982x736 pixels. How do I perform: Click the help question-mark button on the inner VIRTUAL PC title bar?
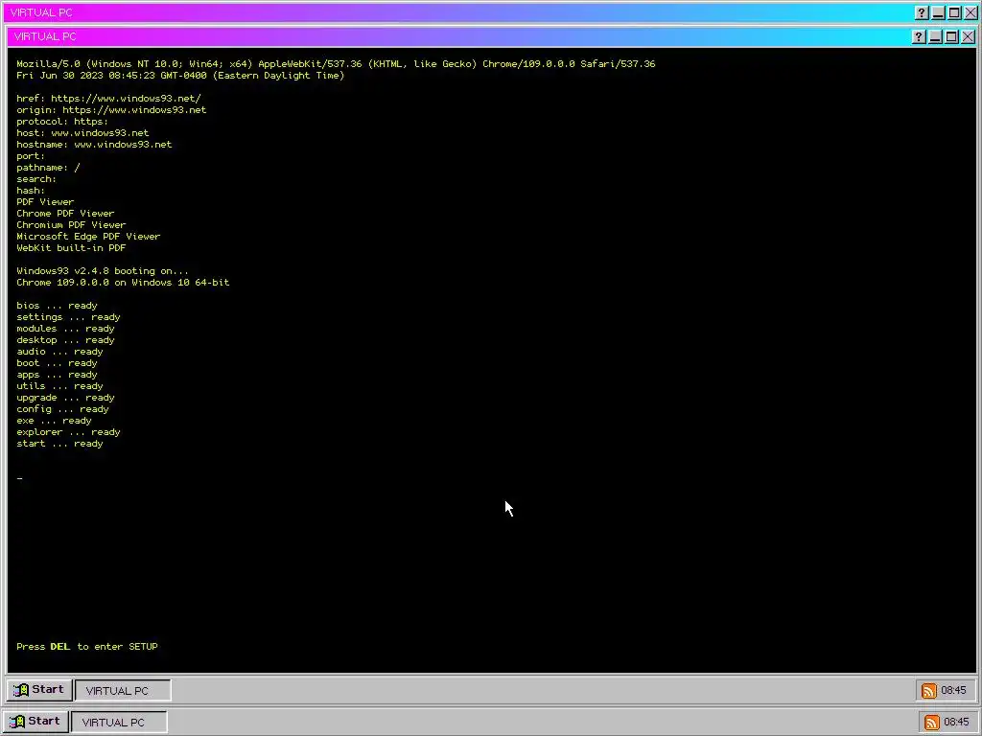coord(919,37)
